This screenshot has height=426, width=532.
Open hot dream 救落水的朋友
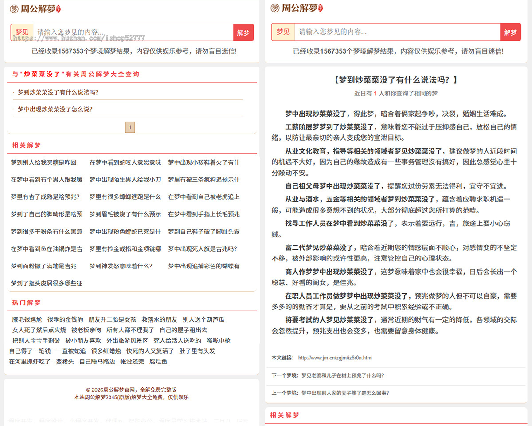click(160, 319)
